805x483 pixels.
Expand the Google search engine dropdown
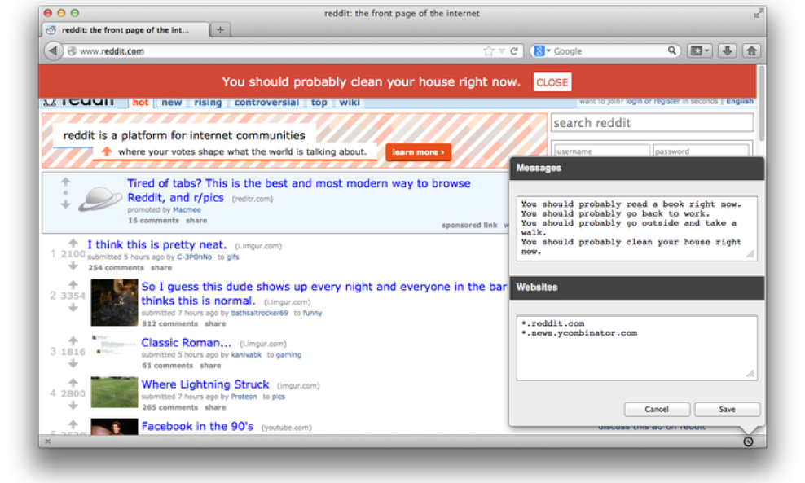[x=542, y=51]
